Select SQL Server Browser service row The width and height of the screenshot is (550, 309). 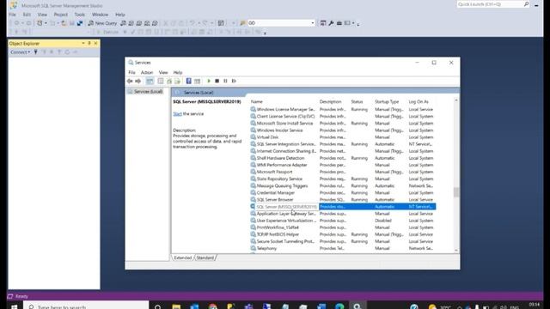[343, 200]
